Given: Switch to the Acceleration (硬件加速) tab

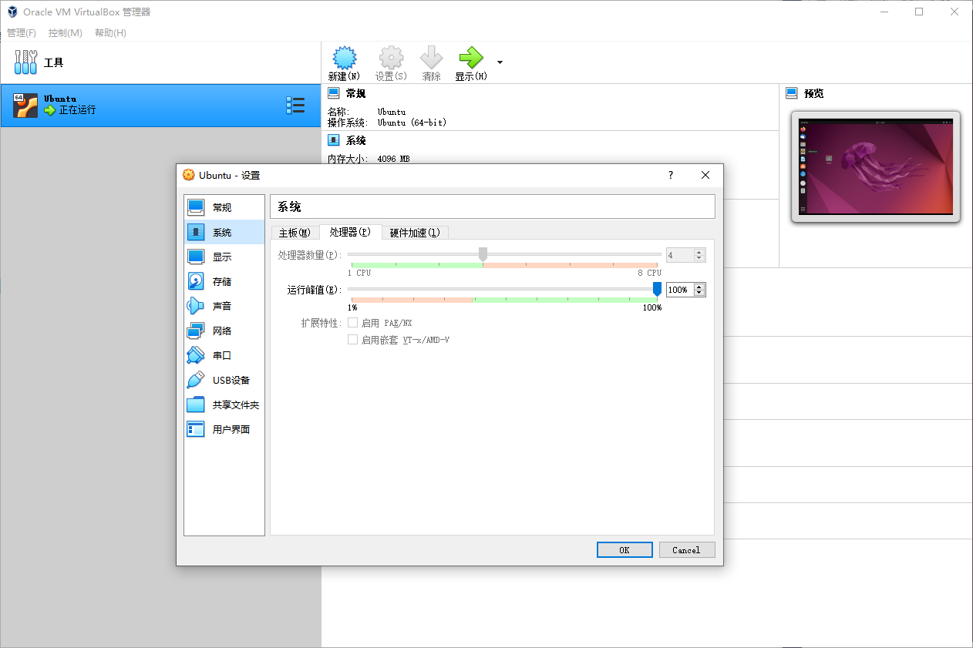Looking at the screenshot, I should (415, 233).
